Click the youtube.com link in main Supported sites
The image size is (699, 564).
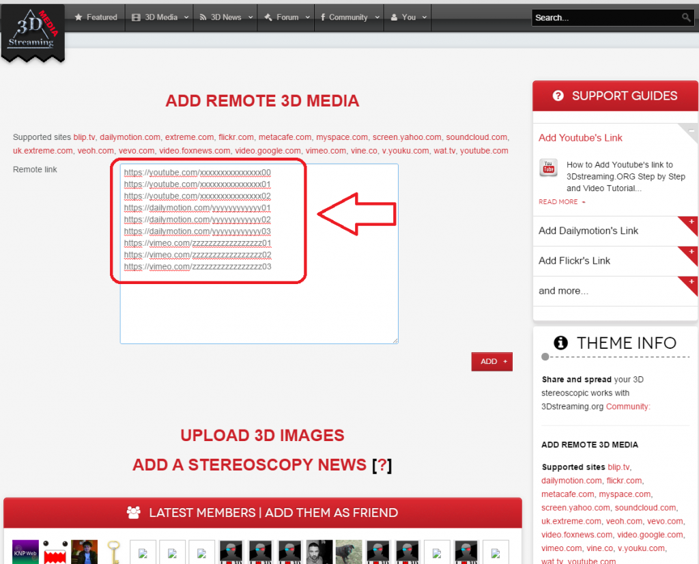point(484,151)
